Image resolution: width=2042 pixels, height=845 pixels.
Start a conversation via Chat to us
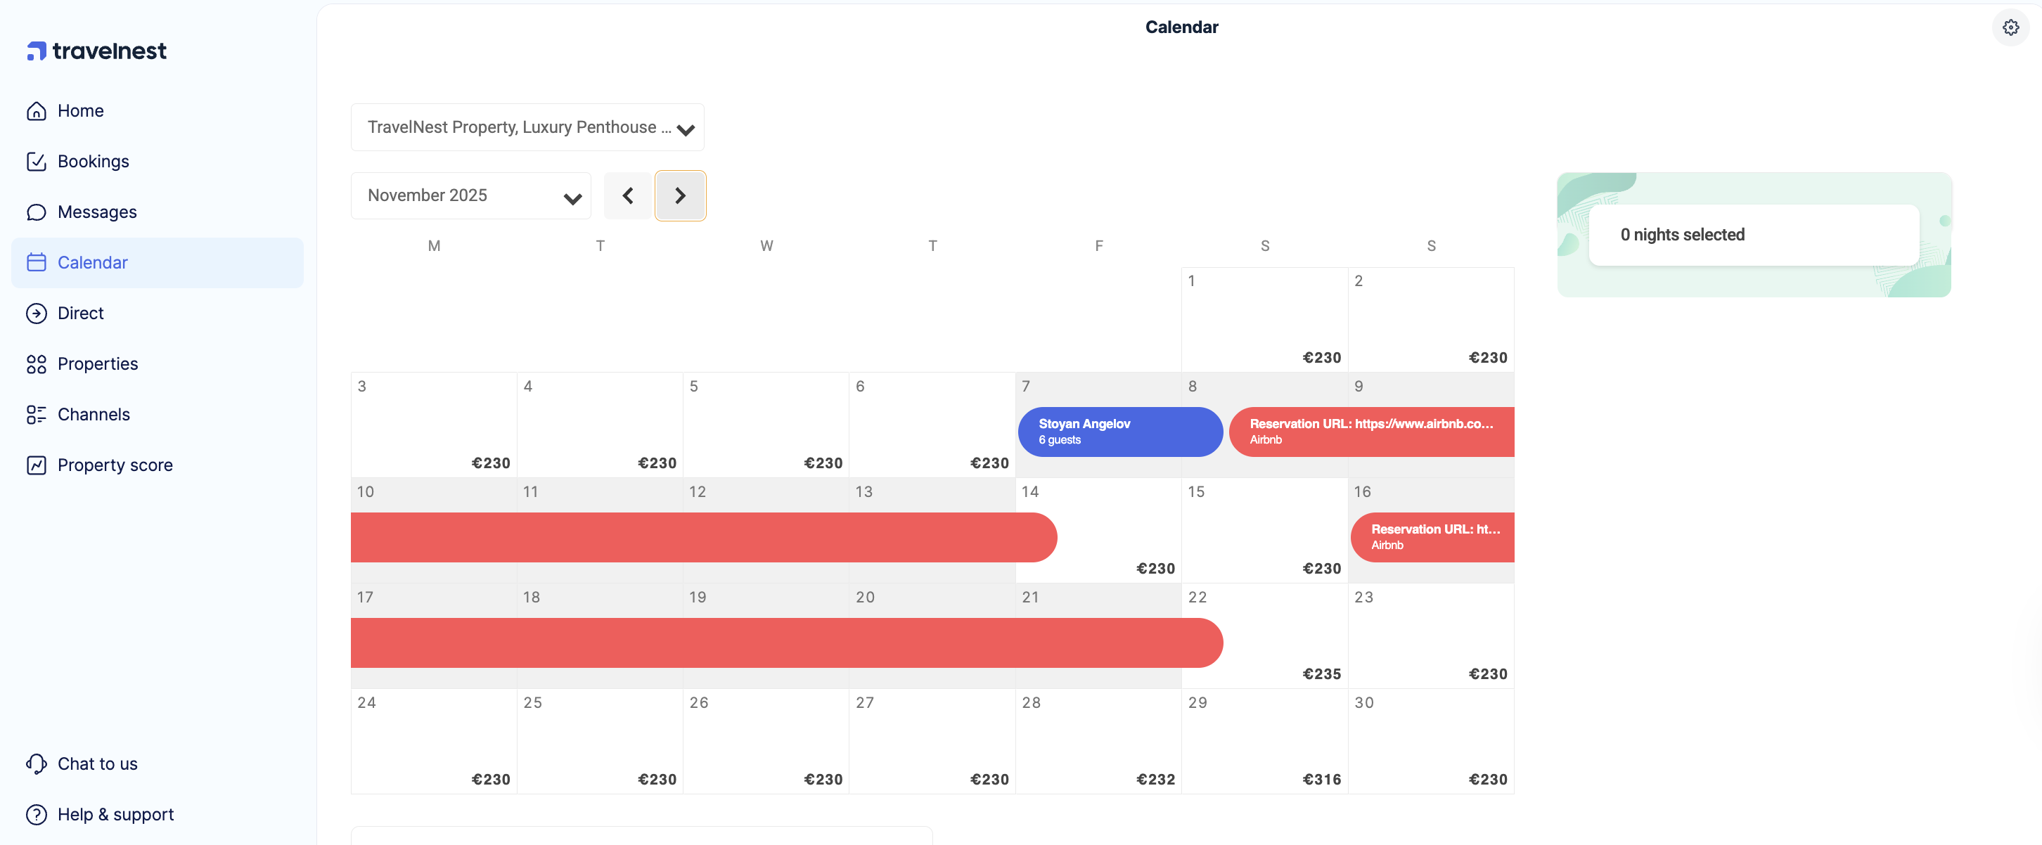pyautogui.click(x=97, y=763)
